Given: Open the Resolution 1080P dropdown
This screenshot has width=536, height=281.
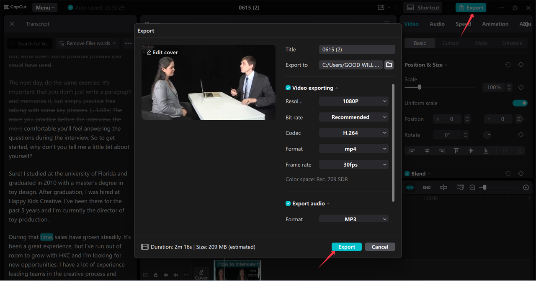Looking at the screenshot, I should (x=354, y=101).
